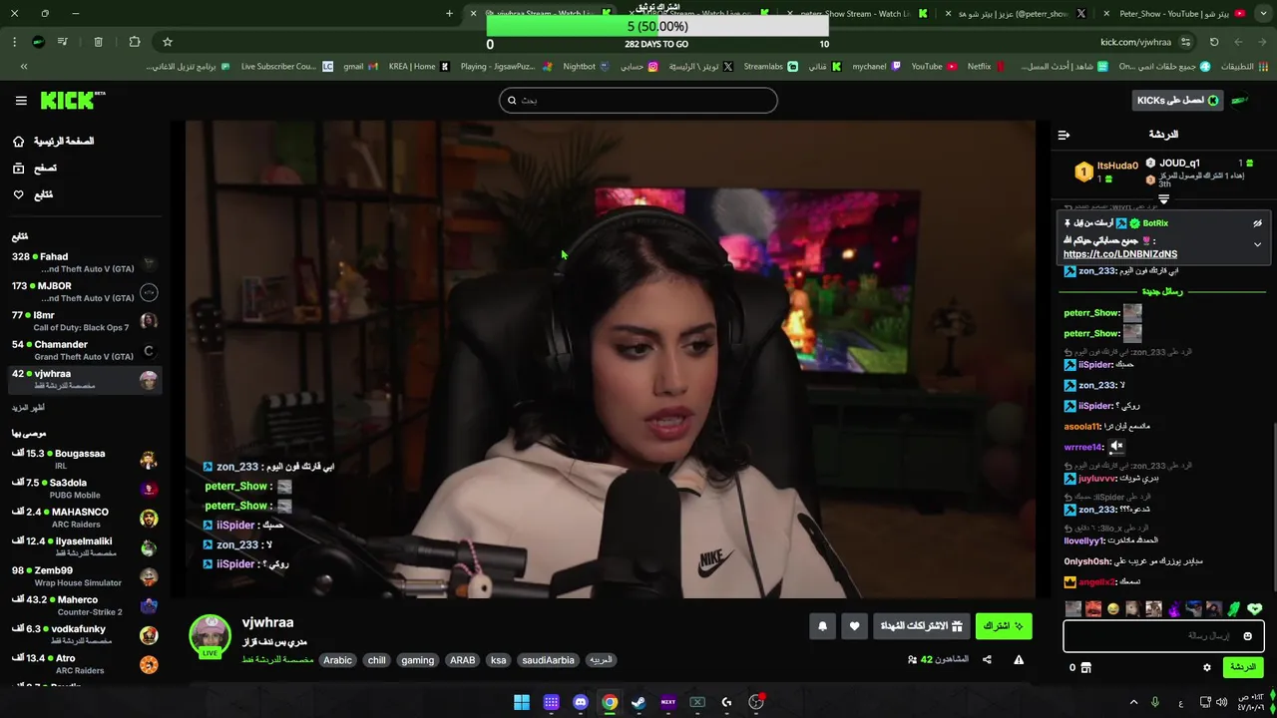
Task: Click the kick.com/vjwhraa address bar
Action: pos(1135,42)
